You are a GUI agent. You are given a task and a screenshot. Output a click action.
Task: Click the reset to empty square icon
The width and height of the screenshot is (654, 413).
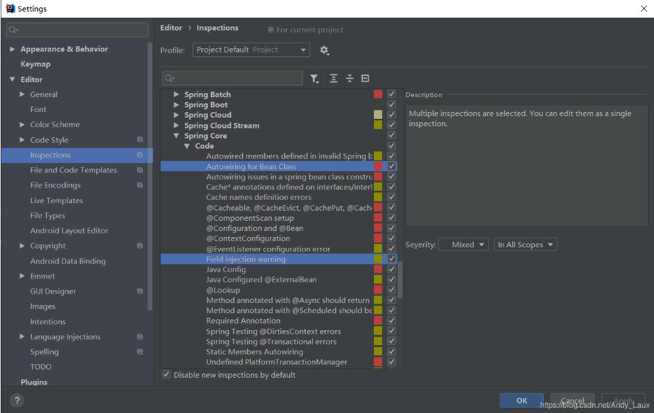click(x=365, y=79)
